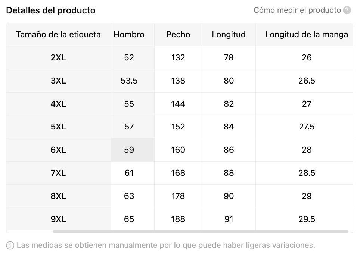Click the help question mark icon
The height and width of the screenshot is (259, 360).
[347, 10]
